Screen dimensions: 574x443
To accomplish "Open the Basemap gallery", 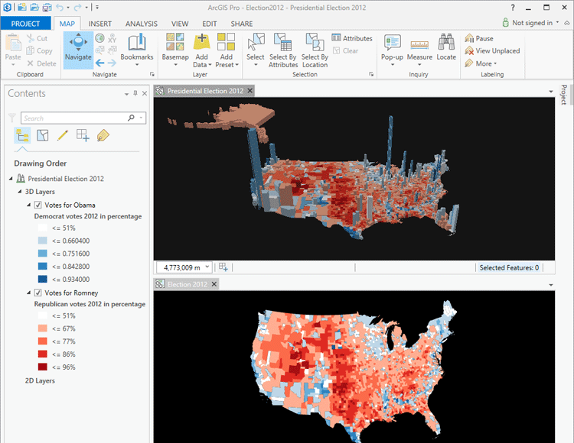I will click(x=175, y=50).
